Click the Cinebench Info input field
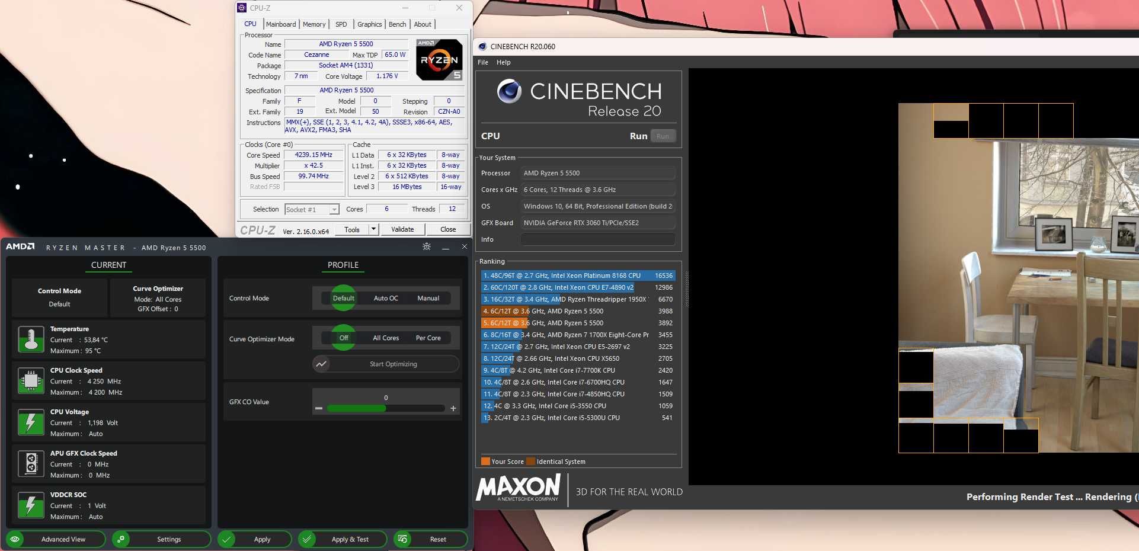 [x=598, y=239]
